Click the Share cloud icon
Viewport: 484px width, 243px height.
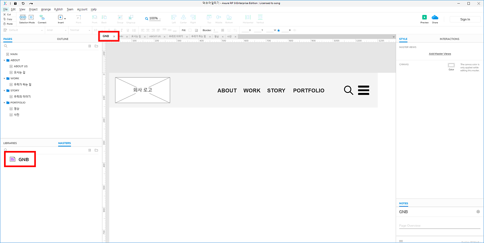tap(435, 17)
